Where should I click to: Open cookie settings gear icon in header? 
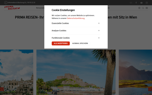click(x=139, y=8)
